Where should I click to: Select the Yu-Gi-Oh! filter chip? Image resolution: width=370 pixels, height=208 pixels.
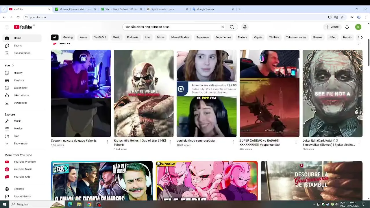click(x=100, y=37)
